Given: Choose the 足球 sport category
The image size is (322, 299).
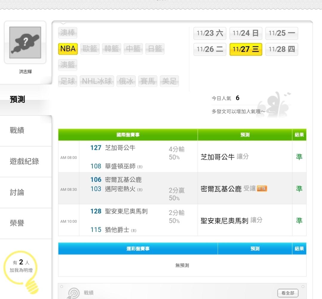Looking at the screenshot, I should pyautogui.click(x=68, y=81).
